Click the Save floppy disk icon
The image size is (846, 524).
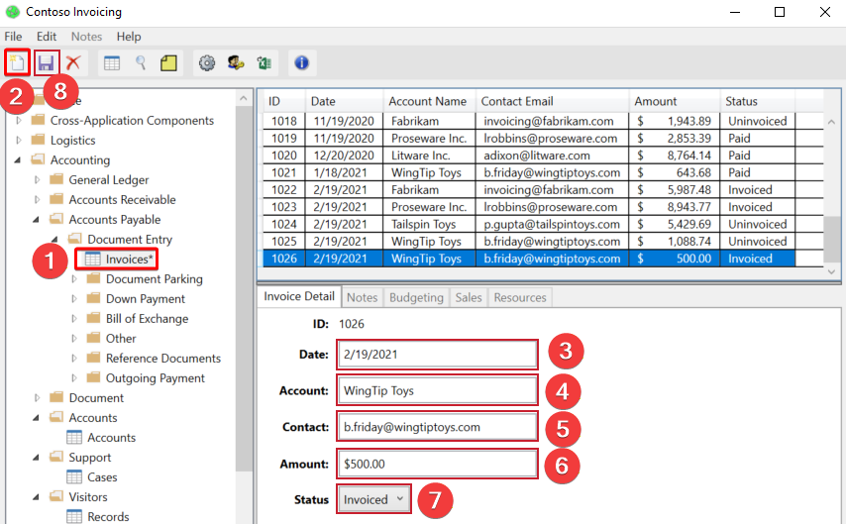(46, 62)
